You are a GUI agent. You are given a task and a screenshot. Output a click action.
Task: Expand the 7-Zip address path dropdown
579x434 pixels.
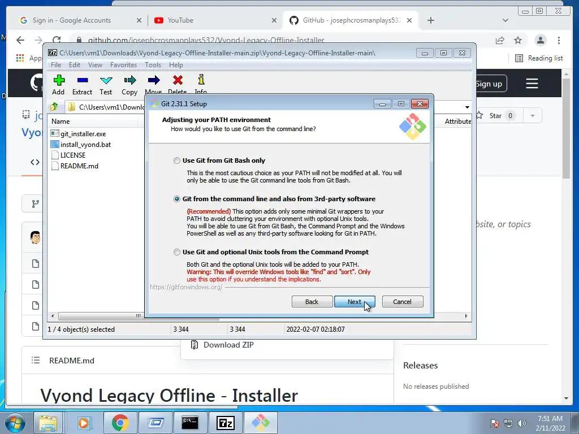[467, 107]
